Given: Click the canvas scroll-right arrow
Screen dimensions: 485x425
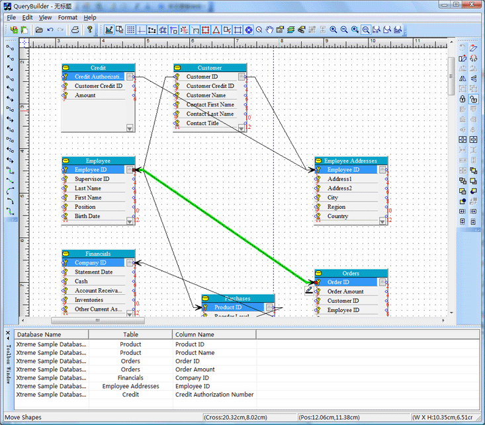Looking at the screenshot, I should 443,321.
